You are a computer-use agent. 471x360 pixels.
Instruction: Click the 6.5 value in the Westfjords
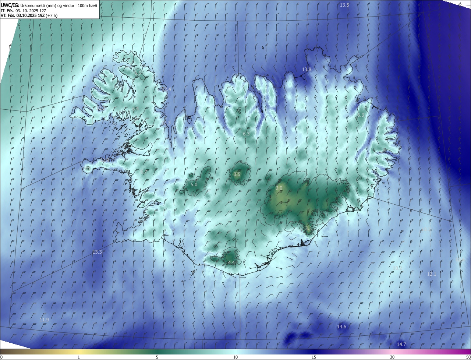click(138, 73)
